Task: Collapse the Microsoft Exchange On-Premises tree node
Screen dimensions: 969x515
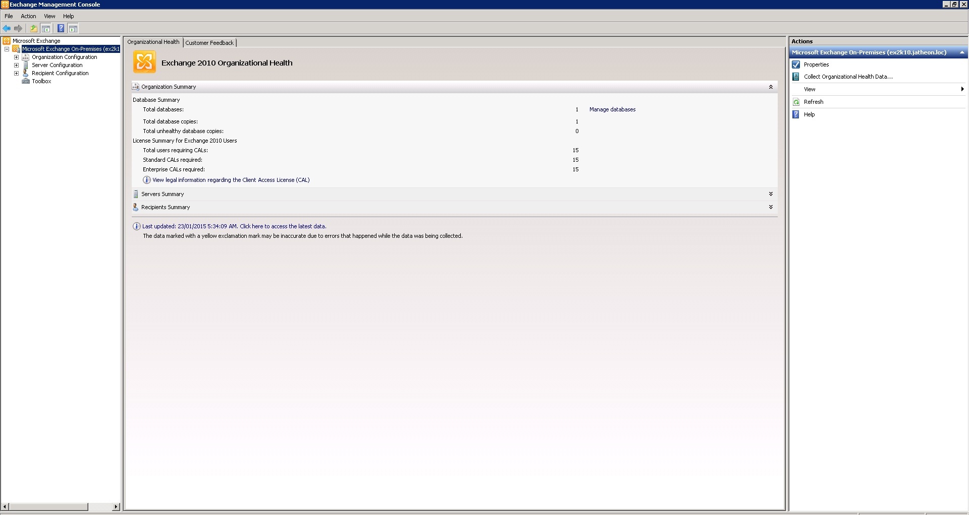Action: pos(7,49)
